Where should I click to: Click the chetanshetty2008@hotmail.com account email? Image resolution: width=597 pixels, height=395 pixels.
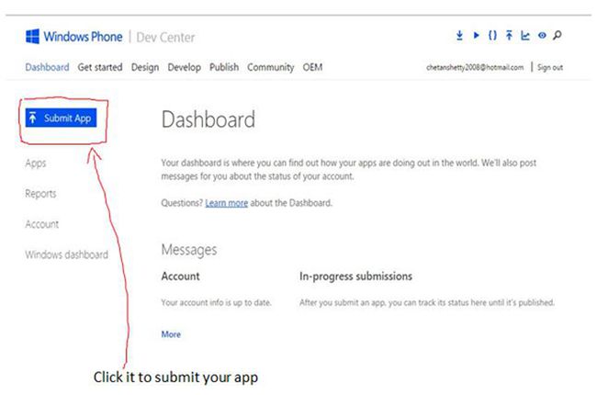475,67
